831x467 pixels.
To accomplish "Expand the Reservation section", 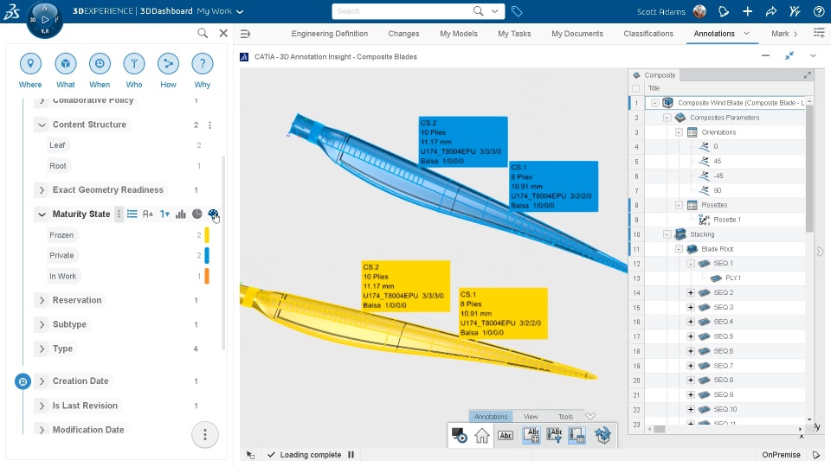I will [42, 300].
